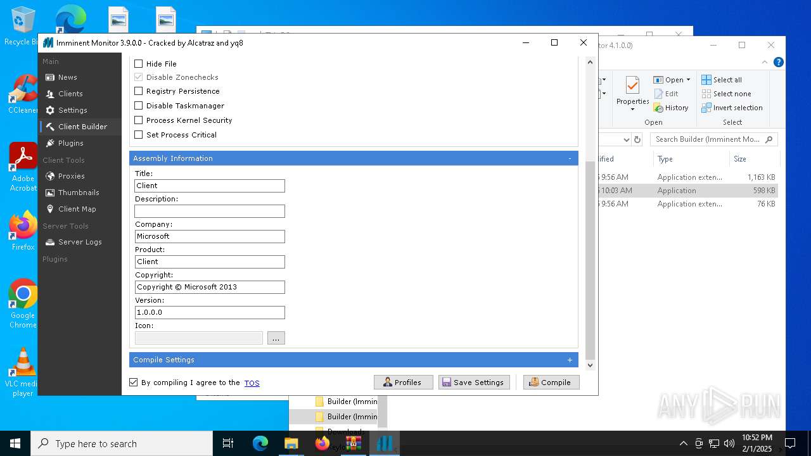Click the Product input field

(210, 262)
